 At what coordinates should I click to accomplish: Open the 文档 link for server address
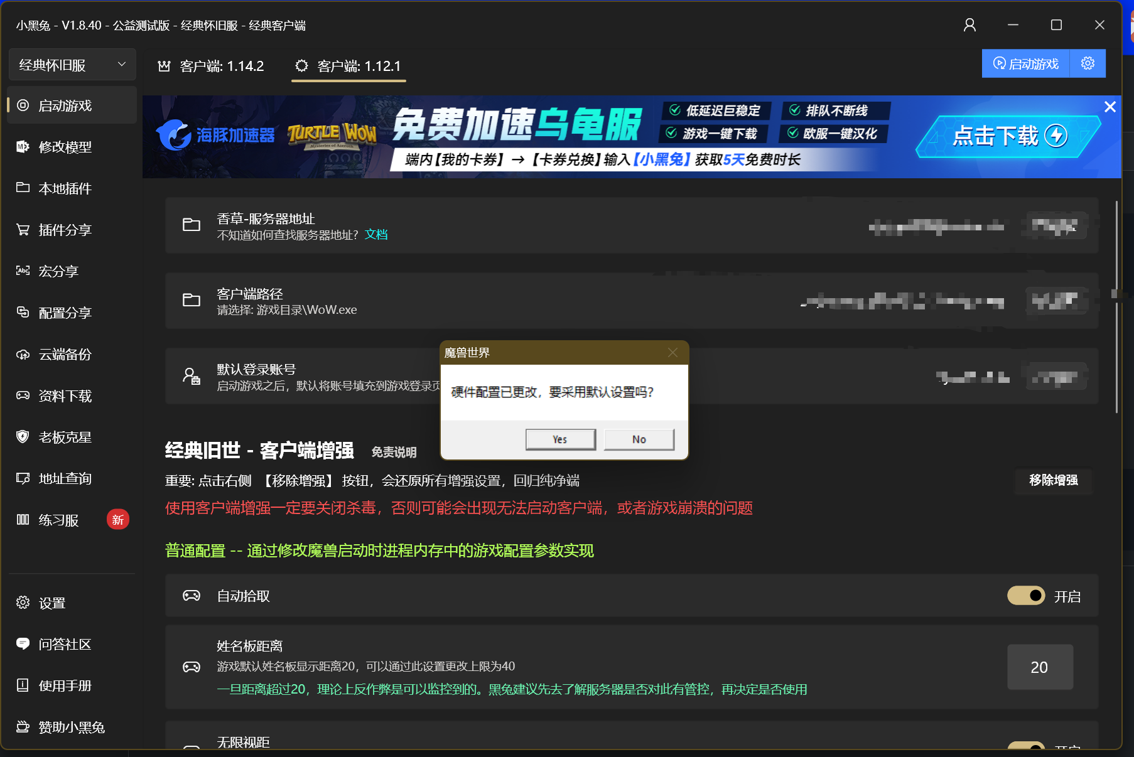(x=376, y=235)
